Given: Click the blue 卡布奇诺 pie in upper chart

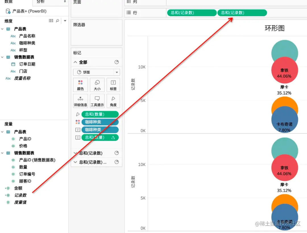Looking at the screenshot, I should coord(285,120).
